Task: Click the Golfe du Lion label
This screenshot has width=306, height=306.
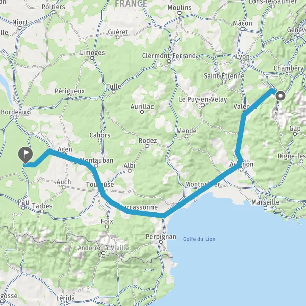Action: pyautogui.click(x=199, y=239)
